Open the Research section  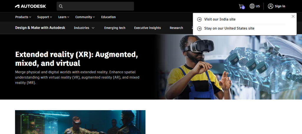pyautogui.click(x=176, y=28)
